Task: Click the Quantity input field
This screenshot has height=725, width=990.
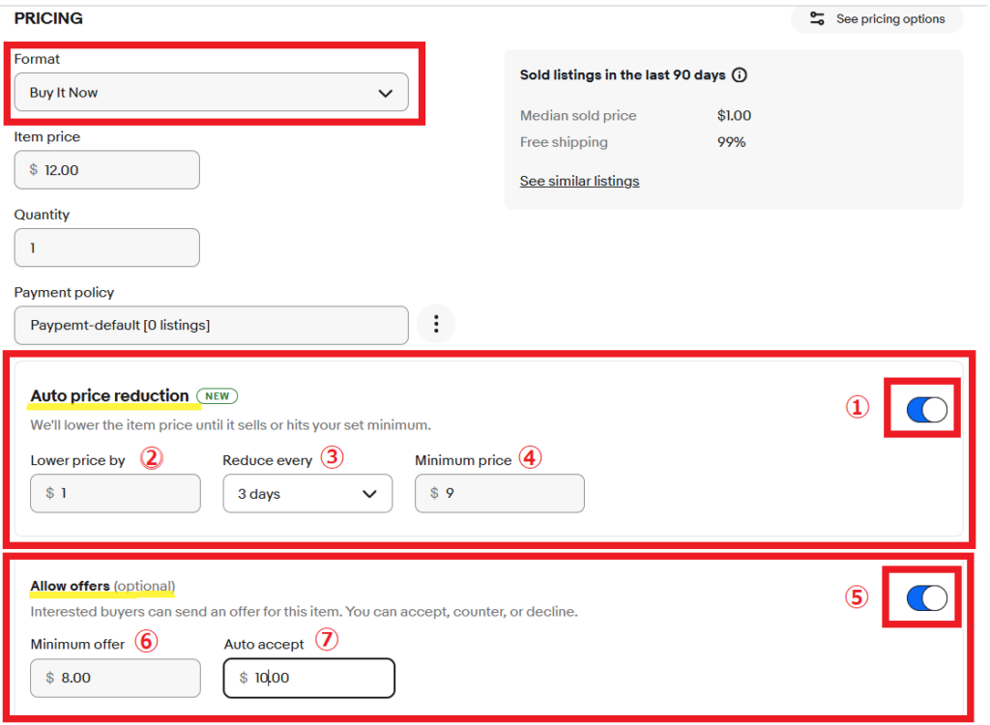Action: point(107,247)
